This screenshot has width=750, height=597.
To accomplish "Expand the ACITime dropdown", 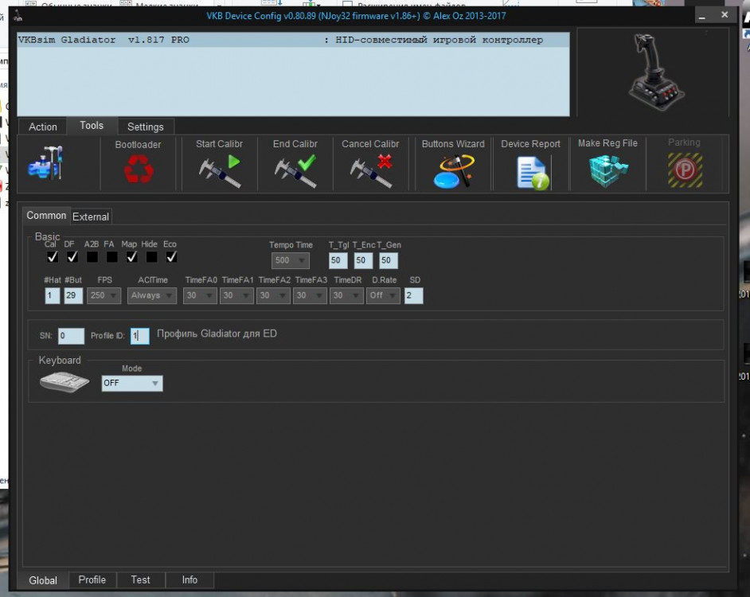I will (x=152, y=295).
